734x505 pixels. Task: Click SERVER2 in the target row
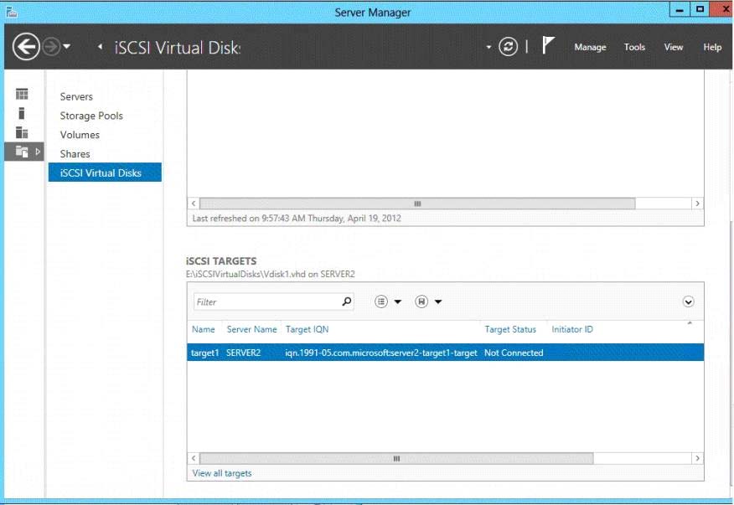click(244, 353)
